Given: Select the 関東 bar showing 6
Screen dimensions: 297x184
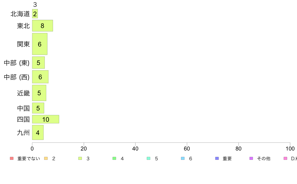Looking at the screenshot, I should pyautogui.click(x=40, y=44).
